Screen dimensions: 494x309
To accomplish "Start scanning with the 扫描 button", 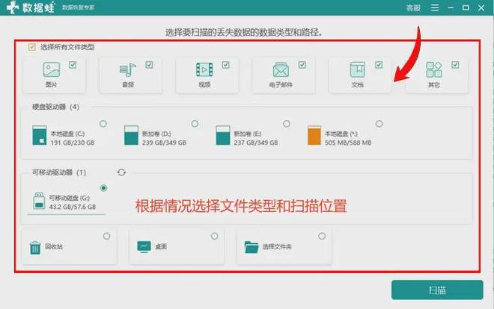I will coord(437,290).
